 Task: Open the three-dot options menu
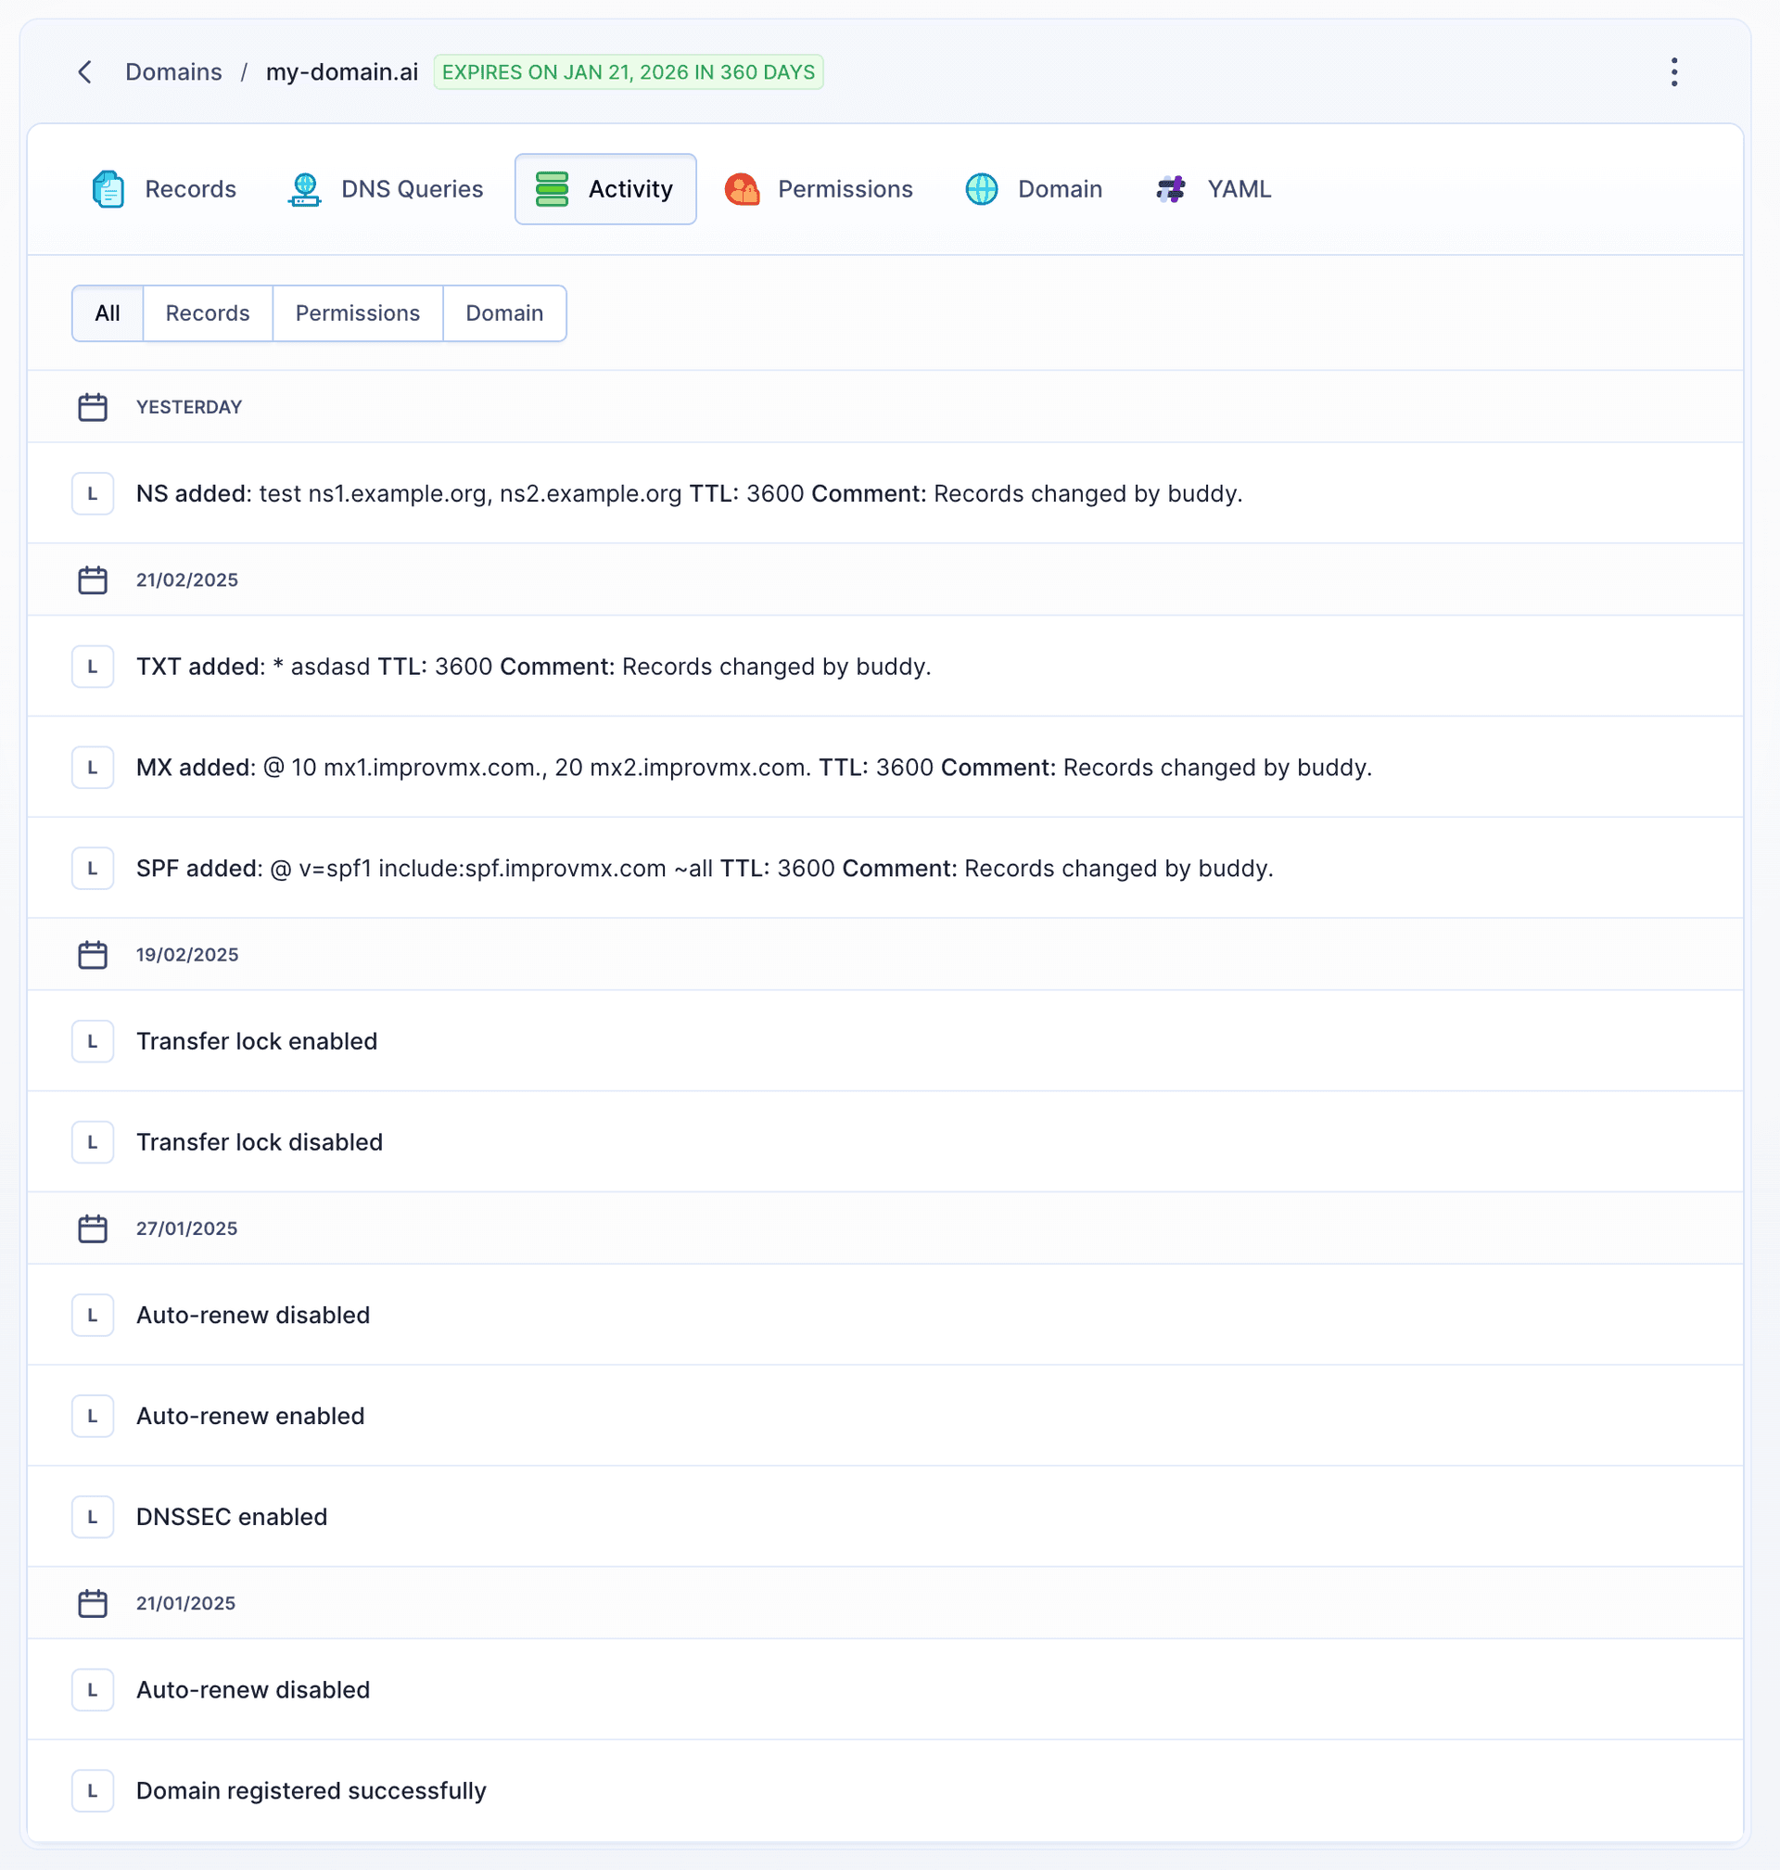1673,72
